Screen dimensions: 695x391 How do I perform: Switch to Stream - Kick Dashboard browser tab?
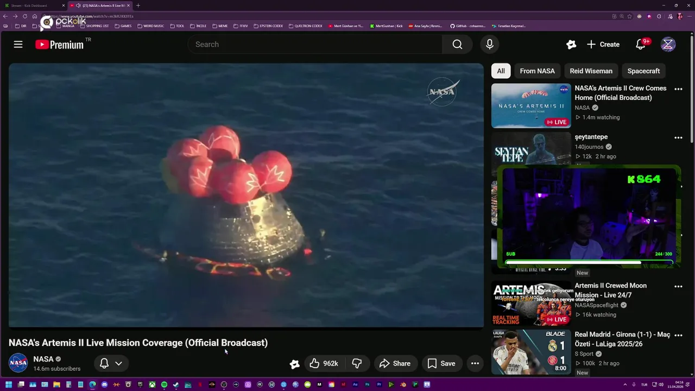point(33,5)
